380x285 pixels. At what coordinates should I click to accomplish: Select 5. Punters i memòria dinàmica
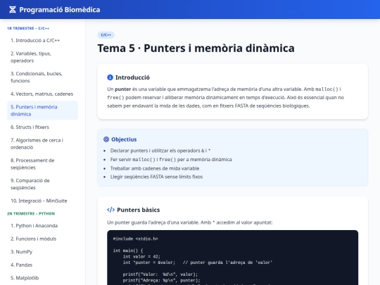pyautogui.click(x=43, y=110)
